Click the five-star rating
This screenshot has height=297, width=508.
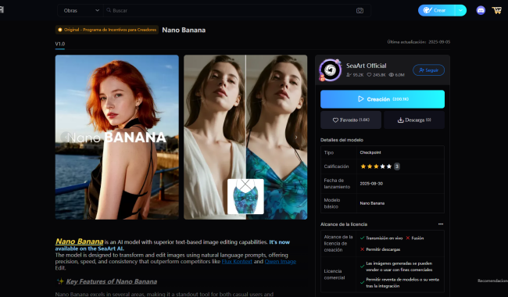click(x=376, y=166)
